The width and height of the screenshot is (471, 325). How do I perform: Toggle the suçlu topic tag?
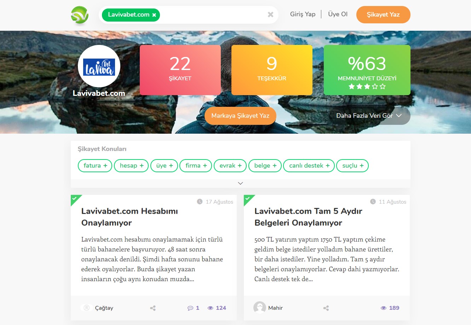point(352,166)
